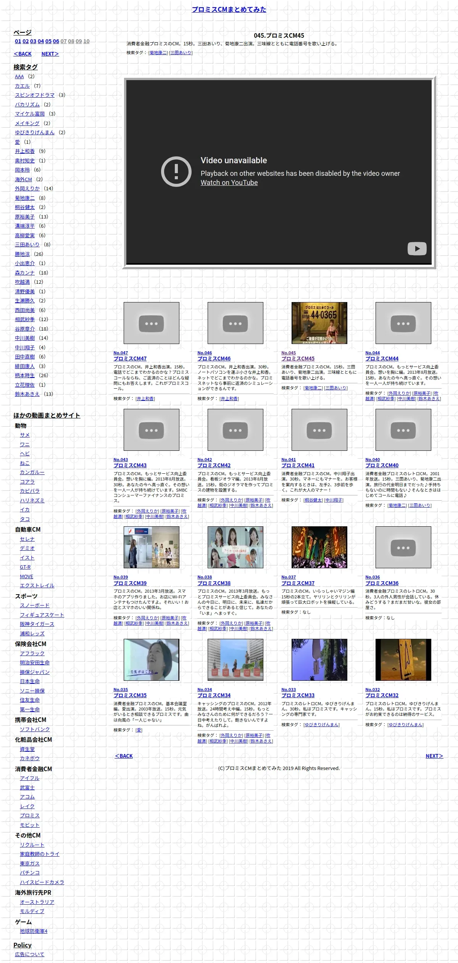Select the 海外CM search tag

24,179
